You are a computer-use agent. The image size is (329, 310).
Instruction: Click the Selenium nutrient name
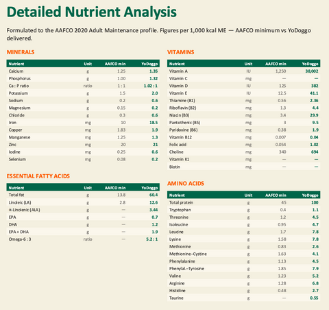click(x=17, y=159)
